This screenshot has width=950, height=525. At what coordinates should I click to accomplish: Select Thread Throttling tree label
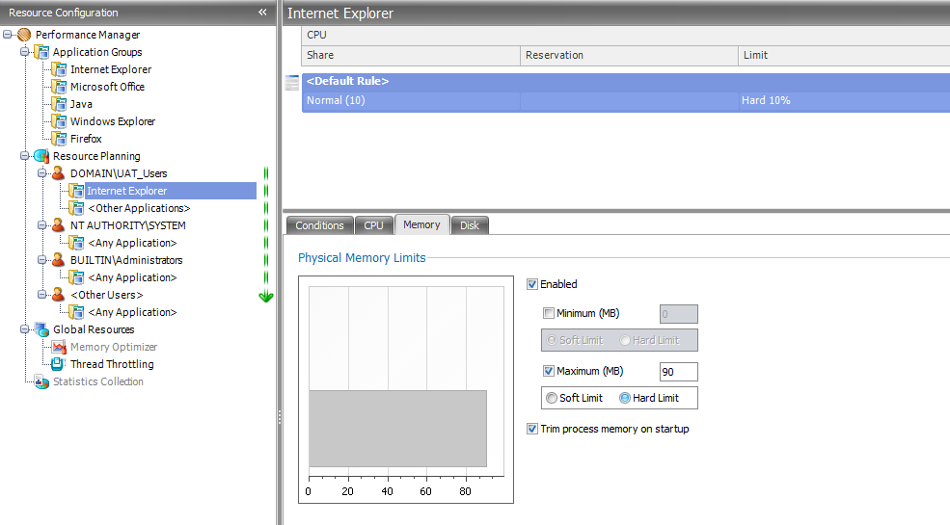(112, 364)
